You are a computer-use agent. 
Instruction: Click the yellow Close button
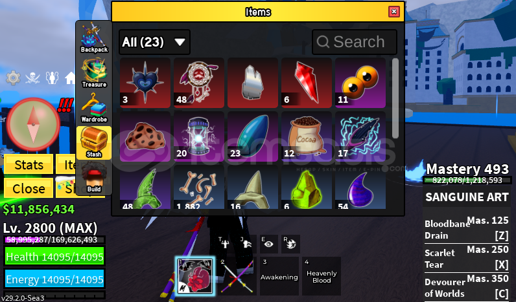29,188
